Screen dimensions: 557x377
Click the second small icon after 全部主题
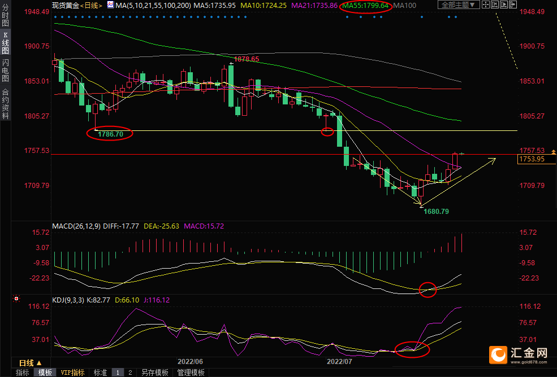(495, 5)
